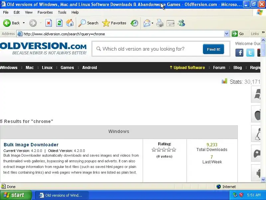Click the Go button beside address bar
The width and height of the screenshot is (266, 200).
[x=238, y=34]
